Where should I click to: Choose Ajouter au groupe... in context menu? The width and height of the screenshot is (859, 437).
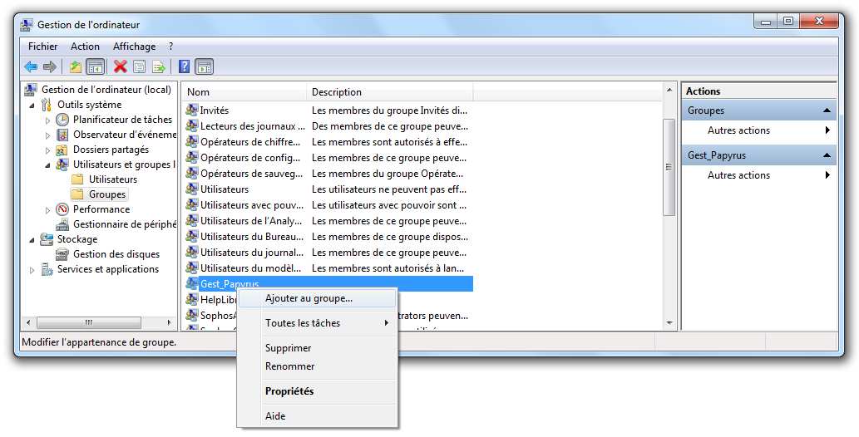point(309,298)
